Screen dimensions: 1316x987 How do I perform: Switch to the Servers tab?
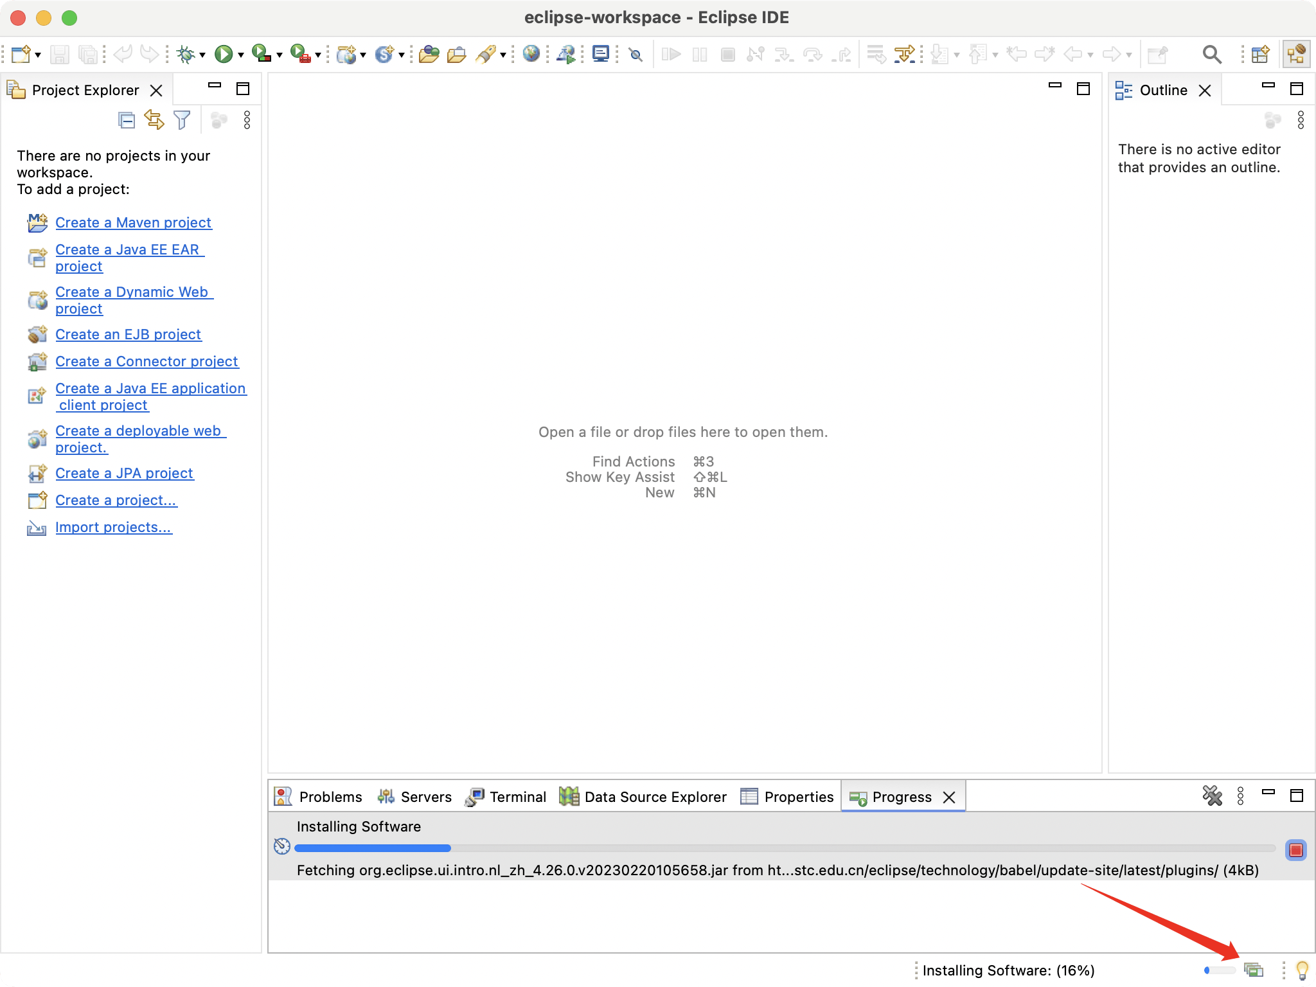click(415, 797)
